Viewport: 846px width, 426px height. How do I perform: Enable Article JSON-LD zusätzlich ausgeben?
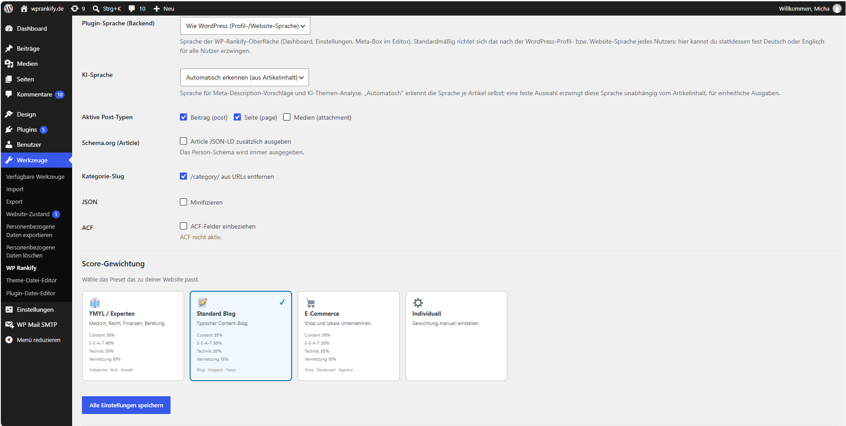(x=183, y=141)
